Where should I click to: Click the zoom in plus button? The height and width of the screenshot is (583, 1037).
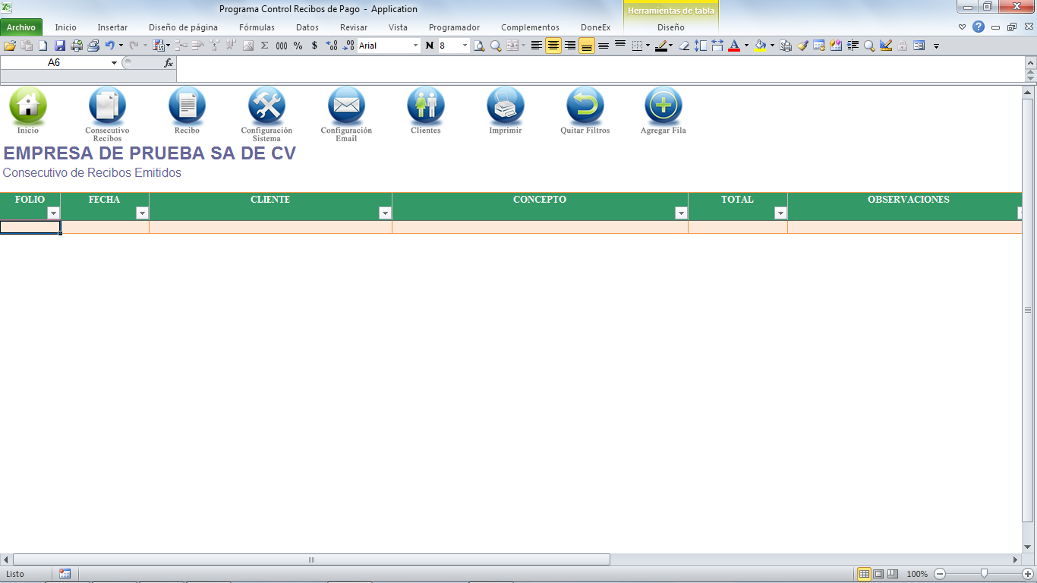(1029, 574)
